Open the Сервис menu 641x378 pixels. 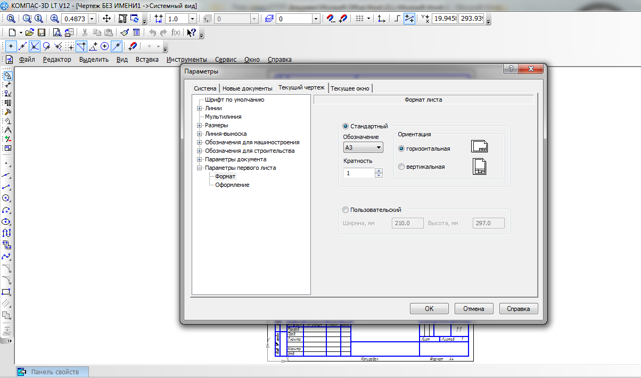click(x=226, y=60)
